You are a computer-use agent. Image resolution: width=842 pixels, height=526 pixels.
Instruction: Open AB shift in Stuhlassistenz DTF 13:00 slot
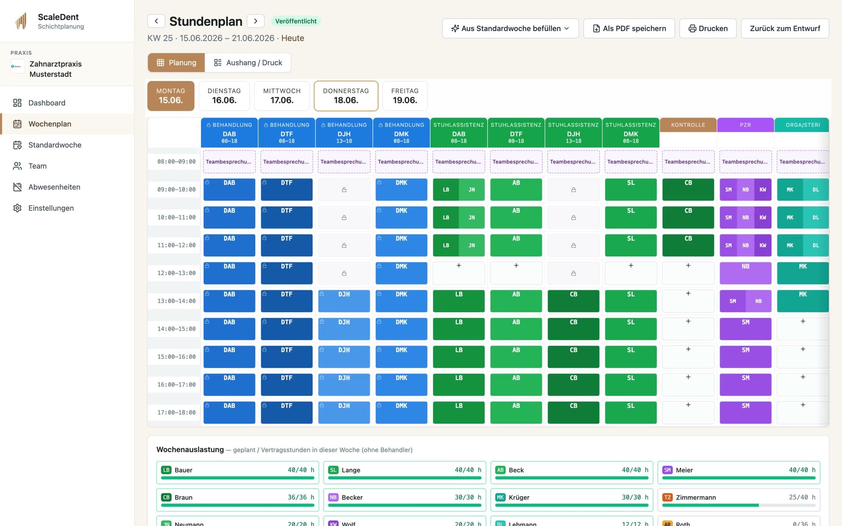[516, 301]
